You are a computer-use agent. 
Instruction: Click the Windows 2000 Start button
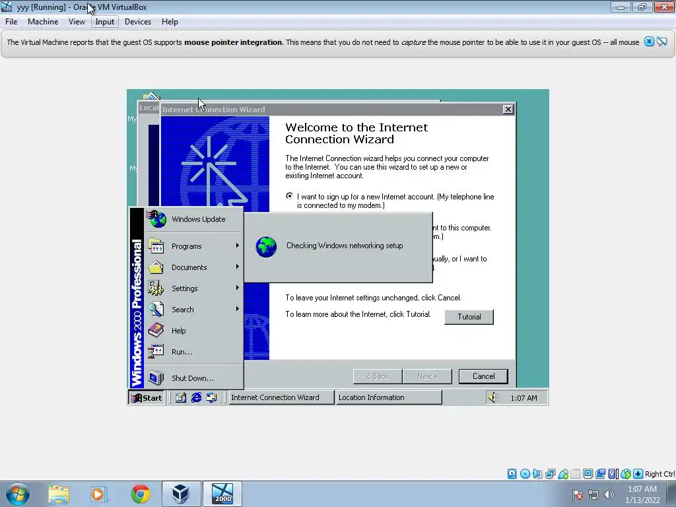147,397
